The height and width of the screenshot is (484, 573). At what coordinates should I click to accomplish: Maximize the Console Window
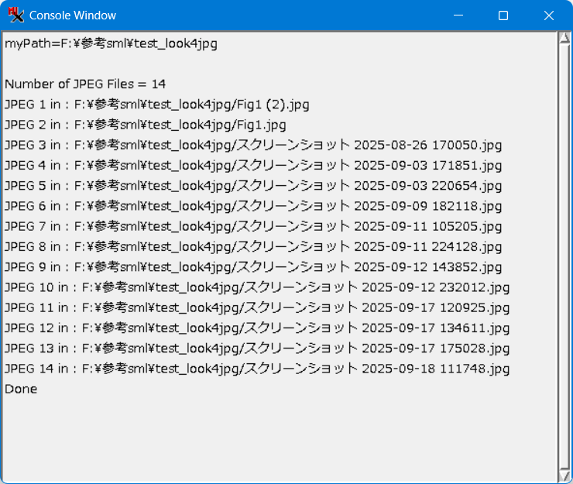coord(503,15)
